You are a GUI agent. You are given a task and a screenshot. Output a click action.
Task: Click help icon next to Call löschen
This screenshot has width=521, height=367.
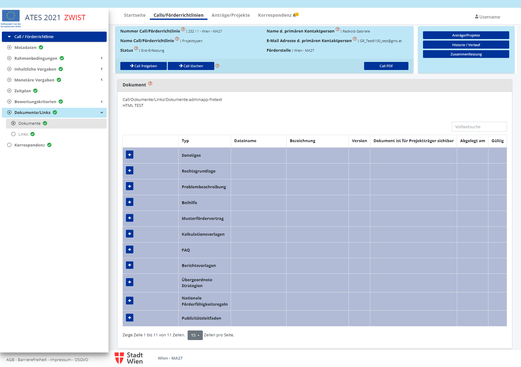click(x=217, y=66)
